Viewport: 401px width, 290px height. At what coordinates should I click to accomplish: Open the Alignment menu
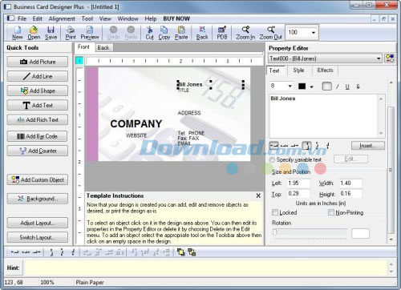62,18
